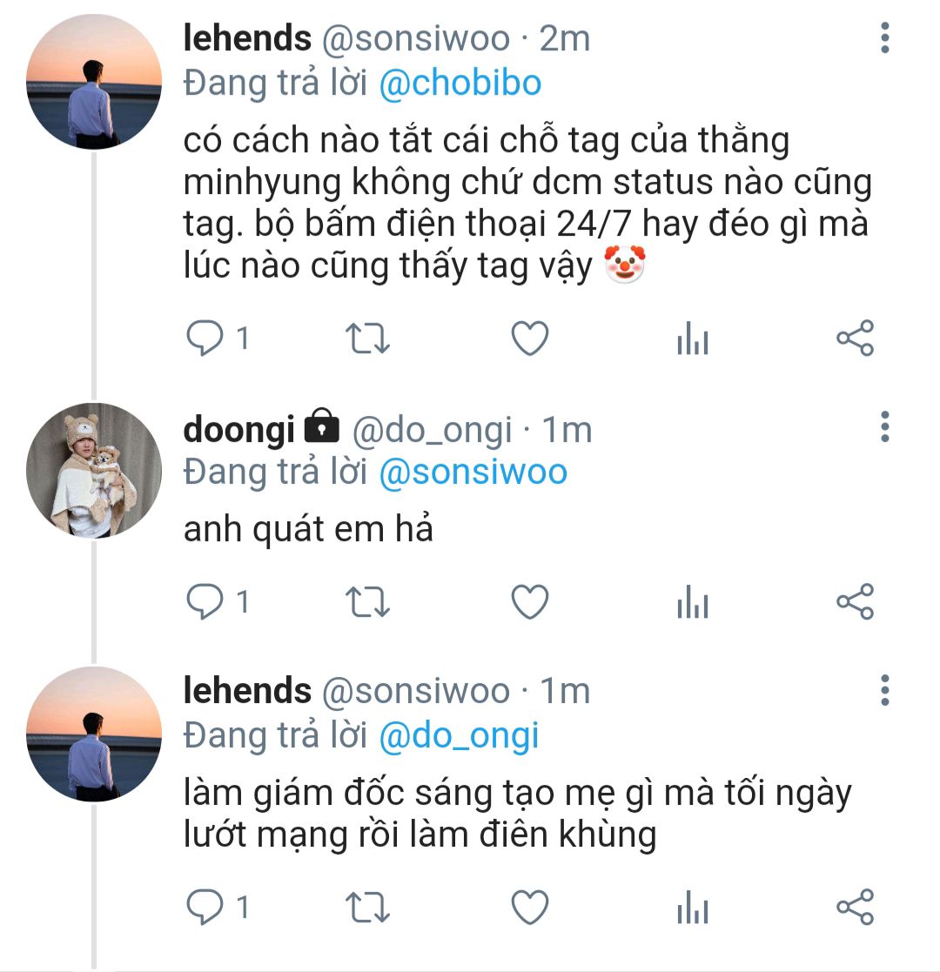Open more options on first lehends tweet
940x972 pixels.
pos(884,38)
